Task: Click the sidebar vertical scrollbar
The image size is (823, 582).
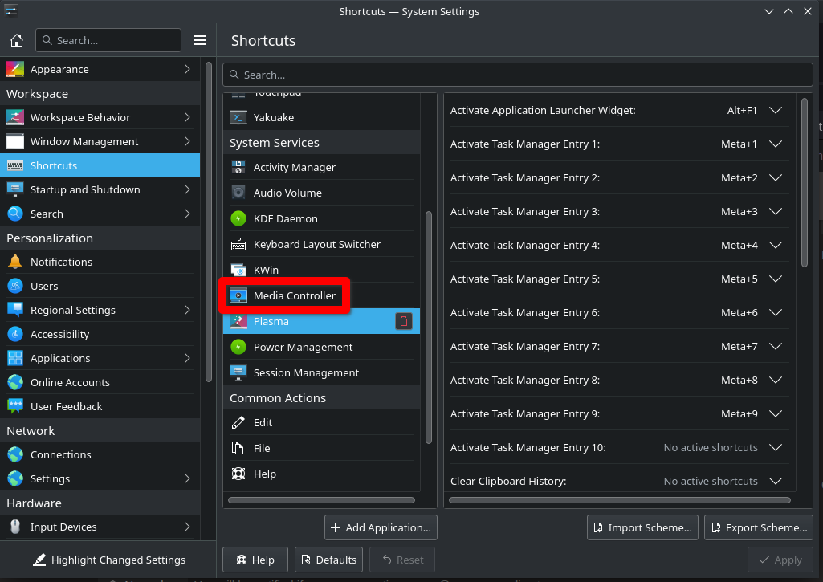Action: pos(209,222)
